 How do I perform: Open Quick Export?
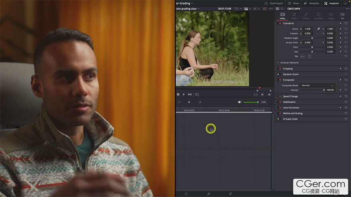[x=274, y=3]
